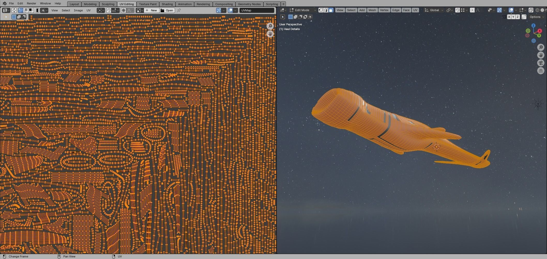The height and width of the screenshot is (259, 547).
Task: Toggle gizmos in the UV editor
Action: pyautogui.click(x=219, y=10)
